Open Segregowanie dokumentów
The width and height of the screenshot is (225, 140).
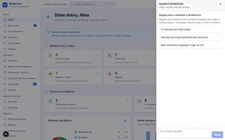(x=20, y=78)
